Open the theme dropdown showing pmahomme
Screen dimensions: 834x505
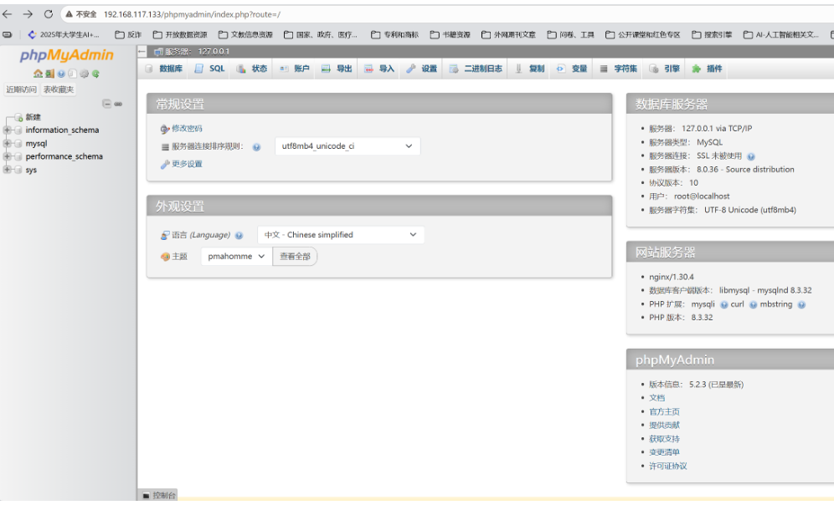pos(236,257)
